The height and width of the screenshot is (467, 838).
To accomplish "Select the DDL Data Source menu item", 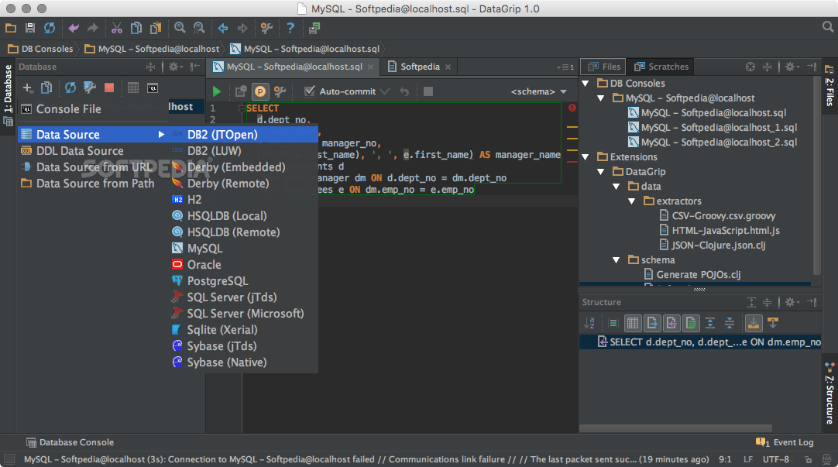I will pyautogui.click(x=93, y=151).
